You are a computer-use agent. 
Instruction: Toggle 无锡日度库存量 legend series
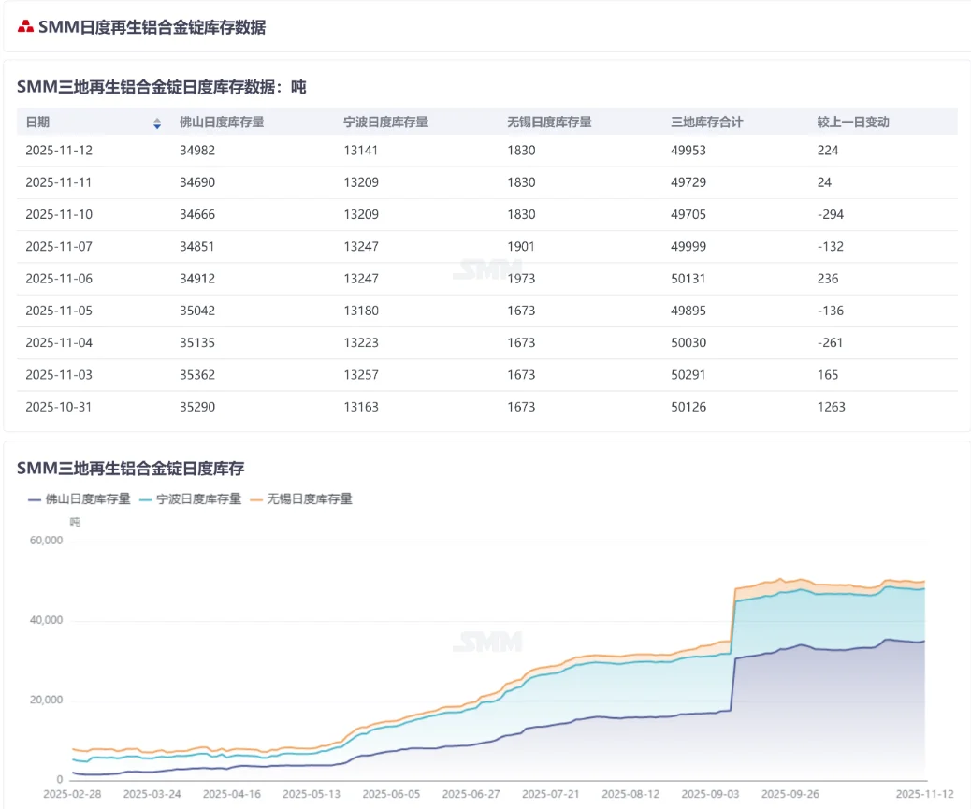(301, 498)
